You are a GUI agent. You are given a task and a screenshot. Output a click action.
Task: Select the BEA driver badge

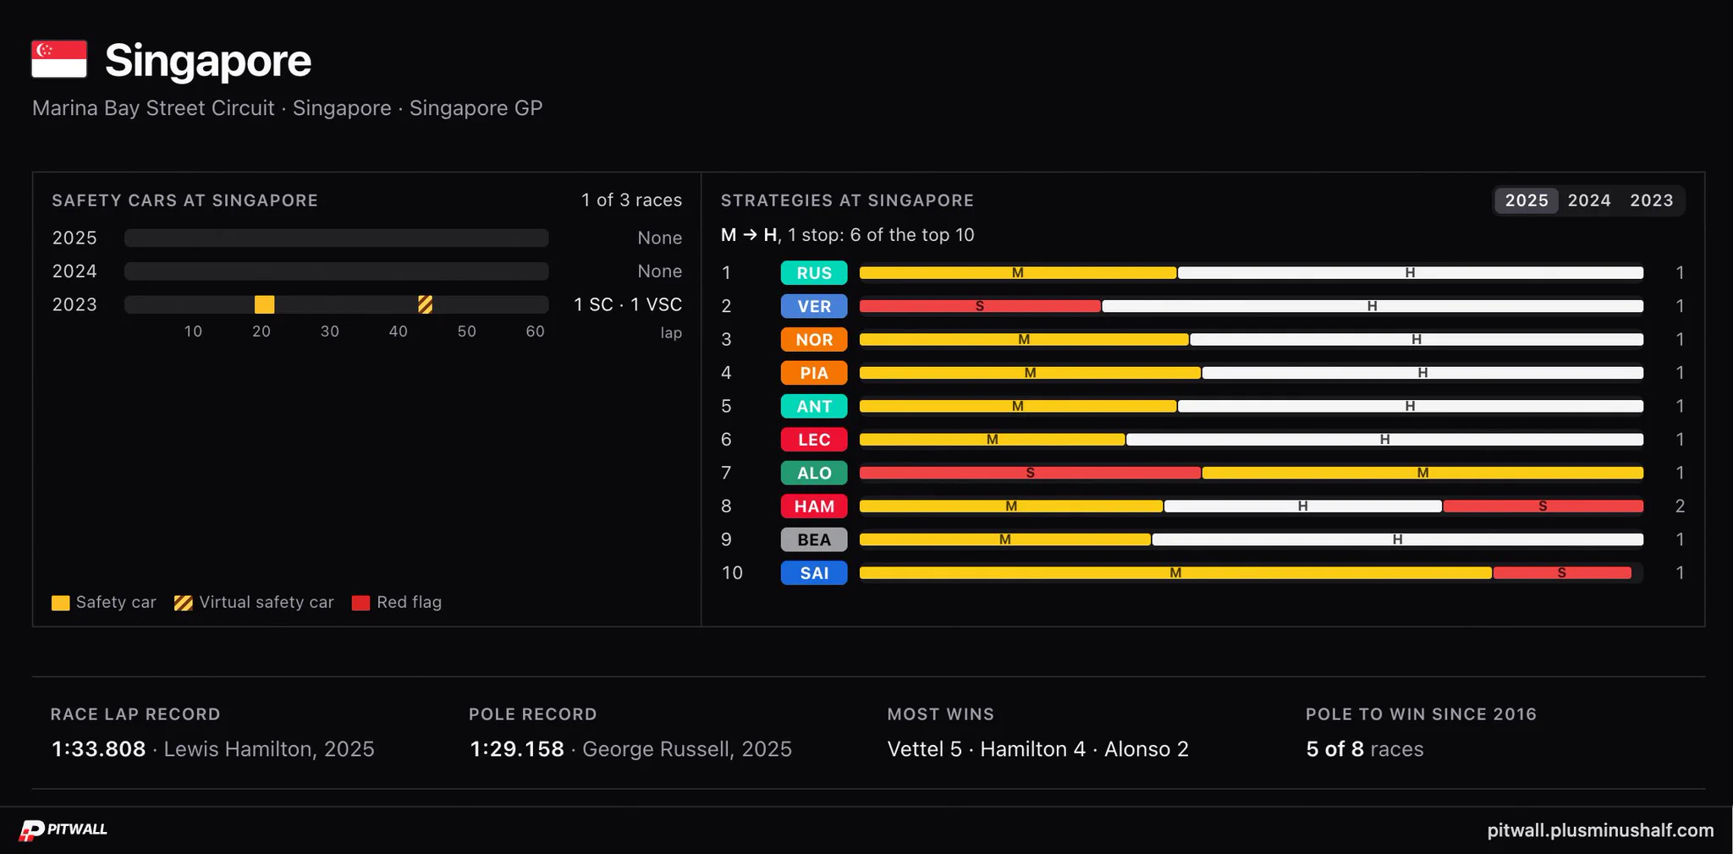[814, 539]
